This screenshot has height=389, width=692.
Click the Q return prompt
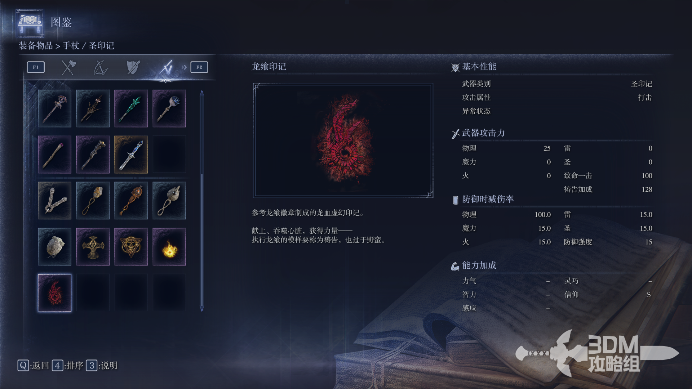point(33,366)
